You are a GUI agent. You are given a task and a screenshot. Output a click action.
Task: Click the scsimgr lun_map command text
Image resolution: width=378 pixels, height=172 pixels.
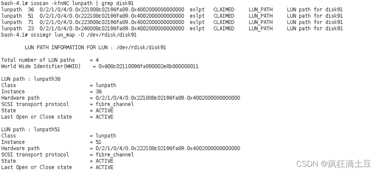coord(83,35)
